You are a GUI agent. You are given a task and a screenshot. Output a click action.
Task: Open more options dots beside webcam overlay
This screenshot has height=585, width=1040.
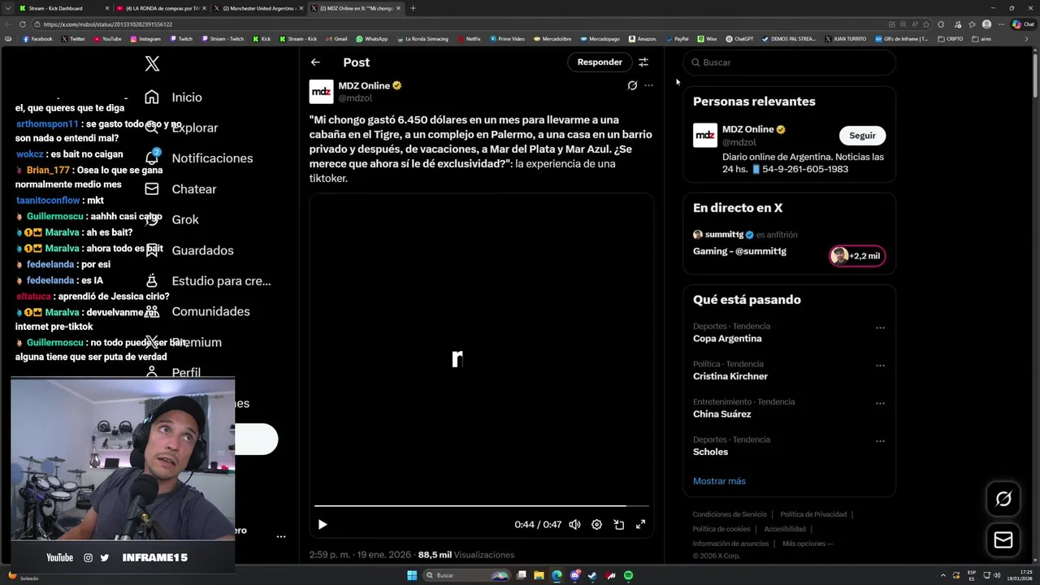281,536
